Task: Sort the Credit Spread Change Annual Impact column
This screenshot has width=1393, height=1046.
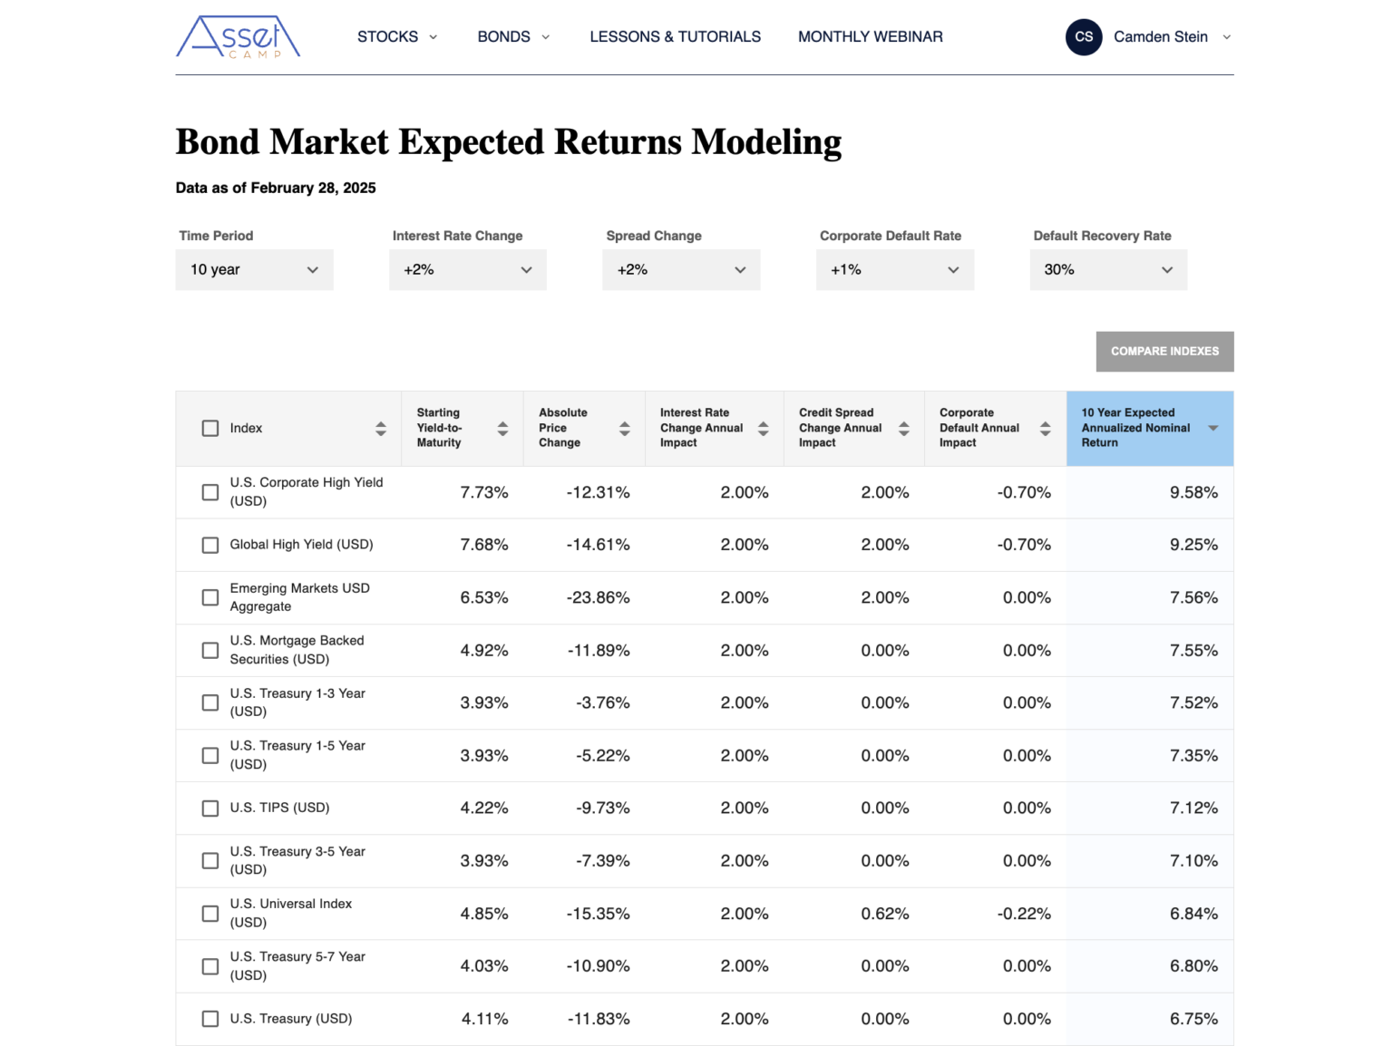Action: coord(903,428)
